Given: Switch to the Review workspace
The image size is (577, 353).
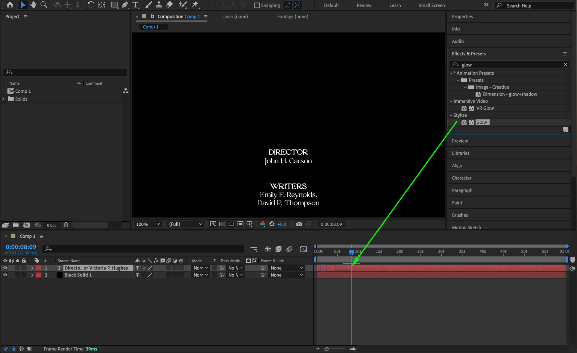Looking at the screenshot, I should click(364, 5).
